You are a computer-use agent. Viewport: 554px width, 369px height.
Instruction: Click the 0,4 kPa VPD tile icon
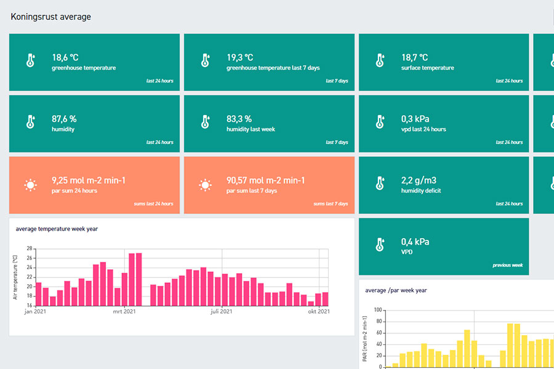coord(380,245)
